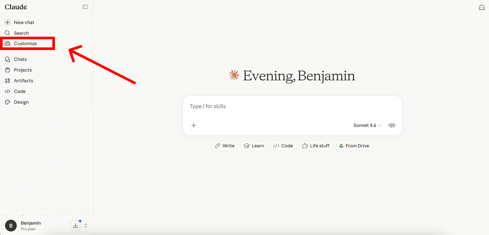
Task: Click the Claude logo text
Action: (16, 7)
